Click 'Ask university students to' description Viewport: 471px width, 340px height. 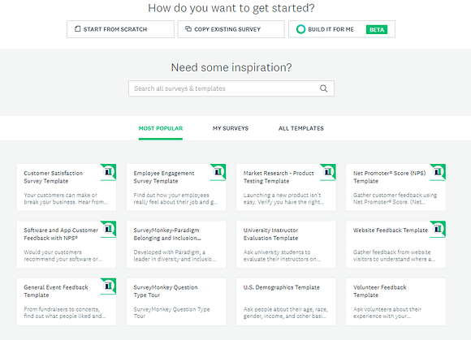pyautogui.click(x=282, y=256)
